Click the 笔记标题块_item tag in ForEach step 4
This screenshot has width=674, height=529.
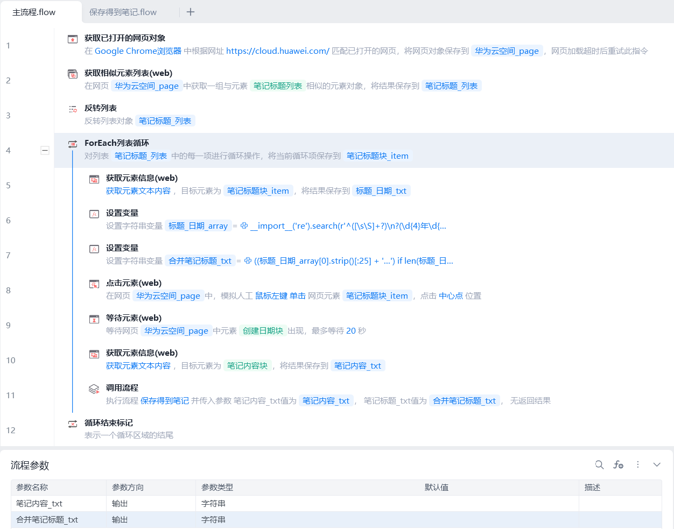(377, 156)
